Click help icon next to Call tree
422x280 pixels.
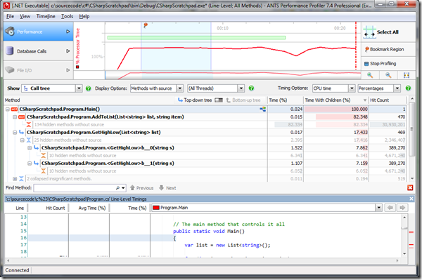pos(88,88)
